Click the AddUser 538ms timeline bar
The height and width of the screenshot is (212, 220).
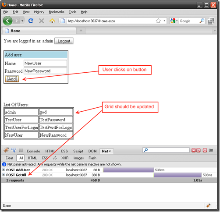click(x=128, y=170)
